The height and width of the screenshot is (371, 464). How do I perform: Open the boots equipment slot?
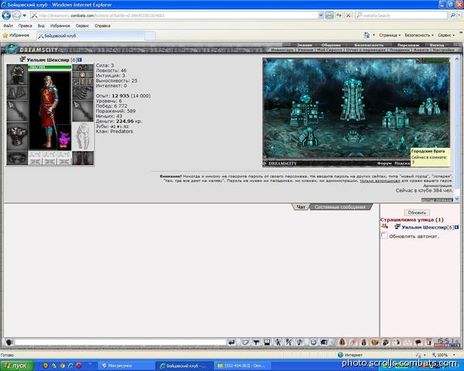(x=83, y=158)
